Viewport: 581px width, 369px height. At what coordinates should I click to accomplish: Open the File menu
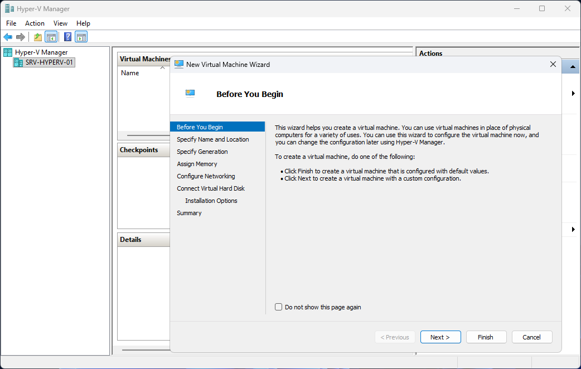click(11, 23)
